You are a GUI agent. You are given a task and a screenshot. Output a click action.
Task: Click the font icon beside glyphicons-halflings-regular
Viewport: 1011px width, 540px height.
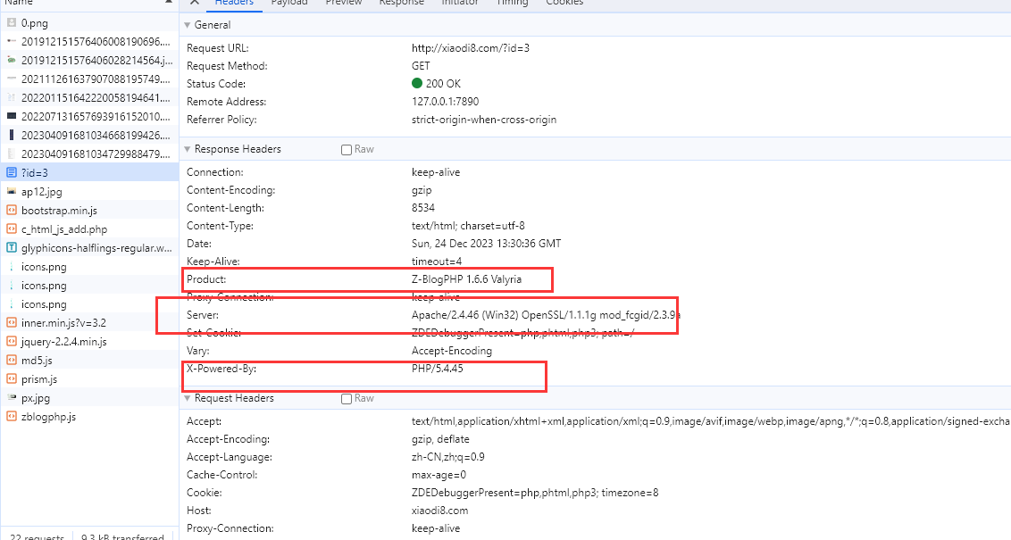[x=12, y=247]
